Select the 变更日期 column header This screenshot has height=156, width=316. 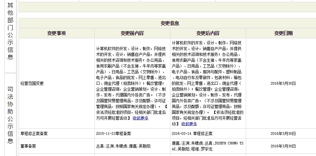coord(283,33)
